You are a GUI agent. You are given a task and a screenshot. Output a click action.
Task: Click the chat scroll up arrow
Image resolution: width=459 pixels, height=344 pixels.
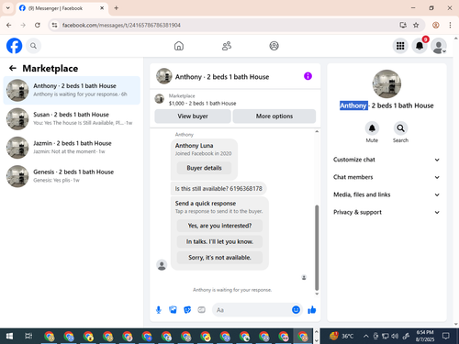[317, 131]
